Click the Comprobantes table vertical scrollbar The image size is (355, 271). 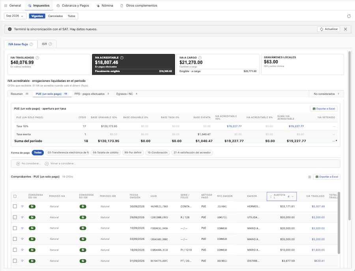coord(339,223)
